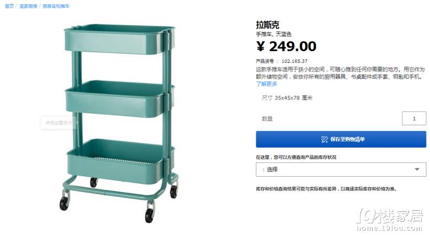Image resolution: width=430 pixels, height=235 pixels.
Task: Click the zoom-in overlay on the product image
Action: click(x=59, y=123)
